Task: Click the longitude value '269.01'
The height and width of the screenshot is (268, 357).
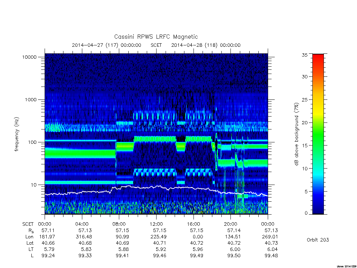Action: [x=270, y=237]
